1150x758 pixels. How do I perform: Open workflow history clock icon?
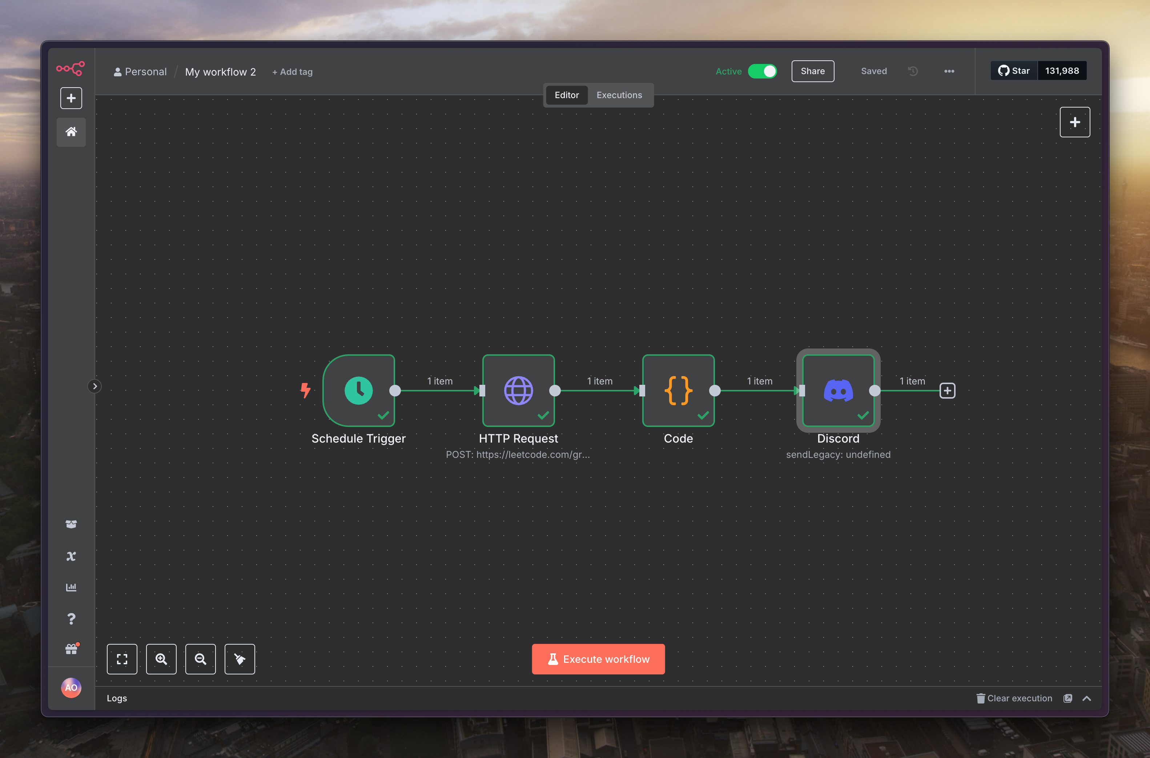click(x=913, y=71)
